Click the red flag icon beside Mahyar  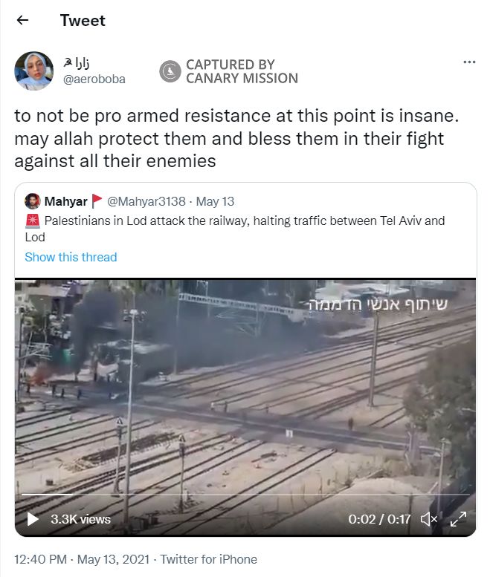[x=97, y=201]
